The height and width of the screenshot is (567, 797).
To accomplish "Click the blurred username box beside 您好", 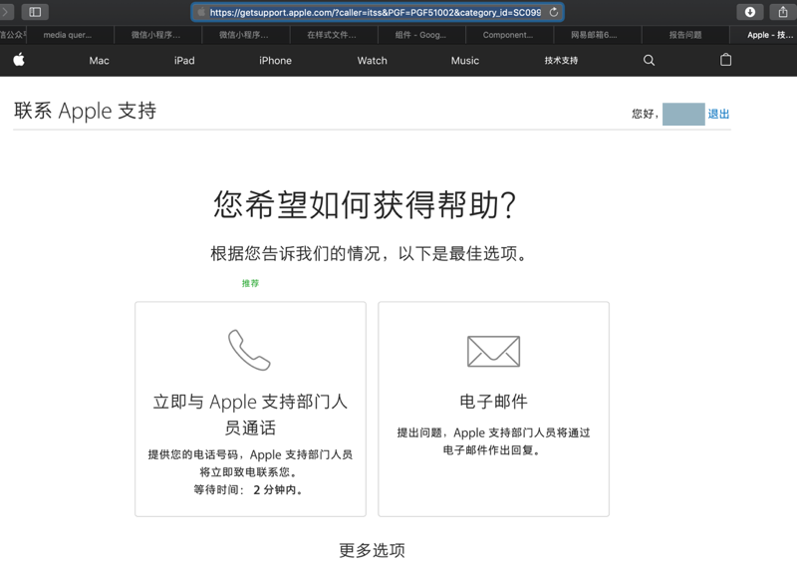I will 683,114.
